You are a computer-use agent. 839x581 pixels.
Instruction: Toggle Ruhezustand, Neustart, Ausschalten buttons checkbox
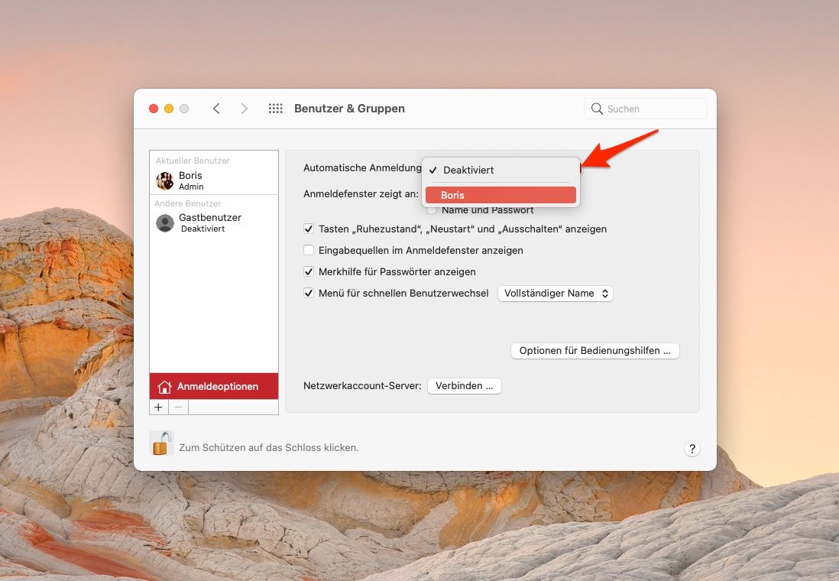point(309,229)
